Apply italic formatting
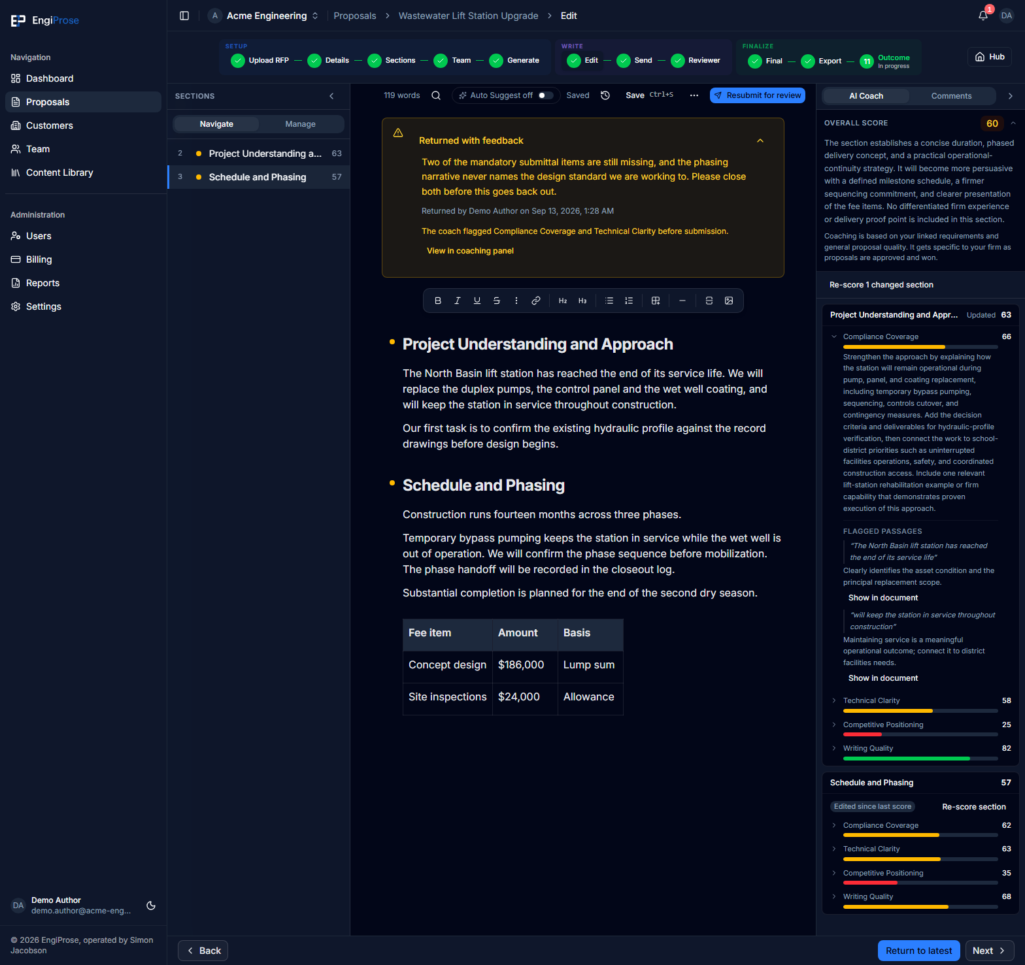 point(458,301)
